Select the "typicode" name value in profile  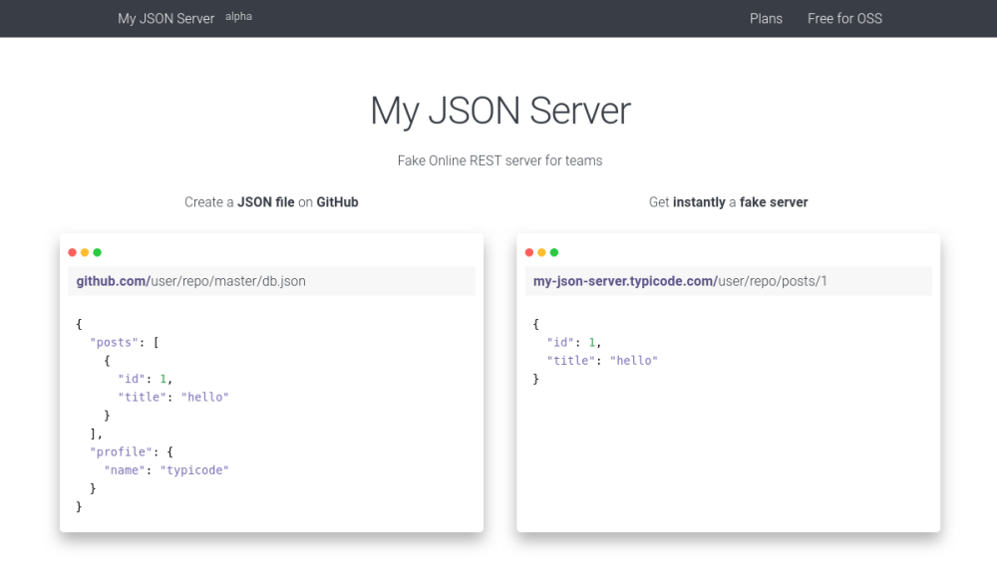pos(195,469)
